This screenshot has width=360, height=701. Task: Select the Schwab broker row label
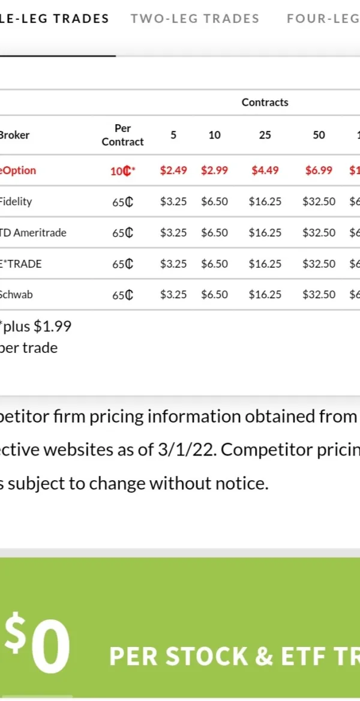click(x=16, y=295)
